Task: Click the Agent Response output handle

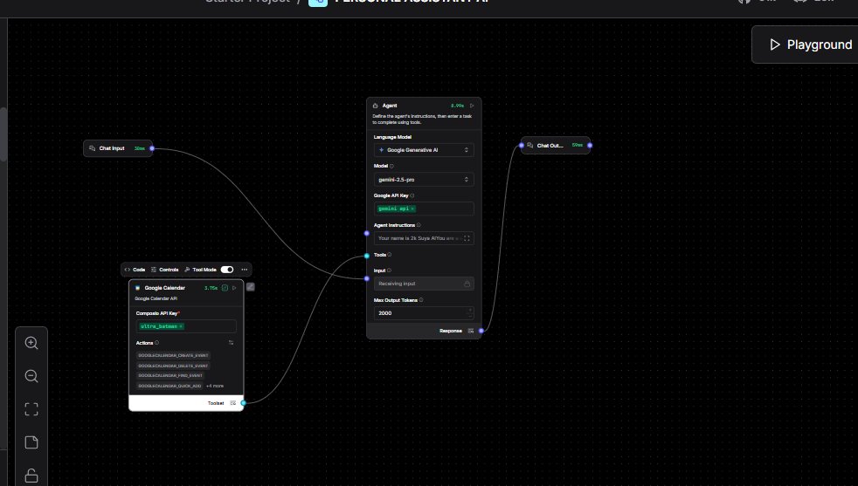Action: pos(481,331)
